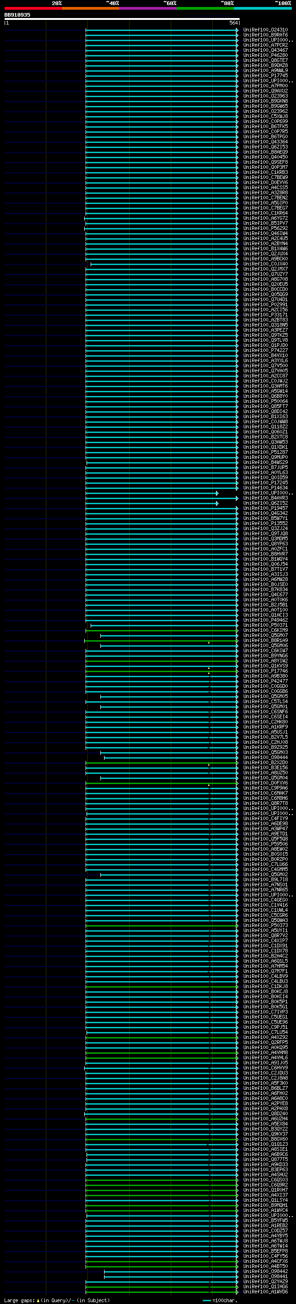Select hit UniRef100_A4XI37
Screen dimensions: 296x1304
(x=265, y=1195)
